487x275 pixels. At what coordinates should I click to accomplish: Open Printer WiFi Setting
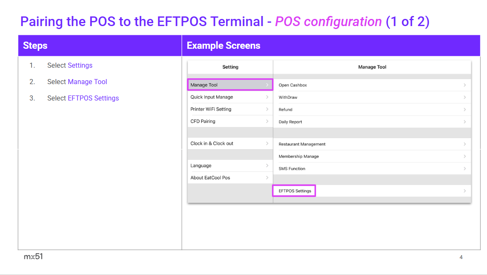(x=211, y=109)
